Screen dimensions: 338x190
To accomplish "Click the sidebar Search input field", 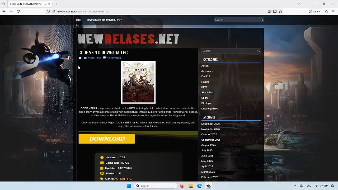I will click(229, 51).
